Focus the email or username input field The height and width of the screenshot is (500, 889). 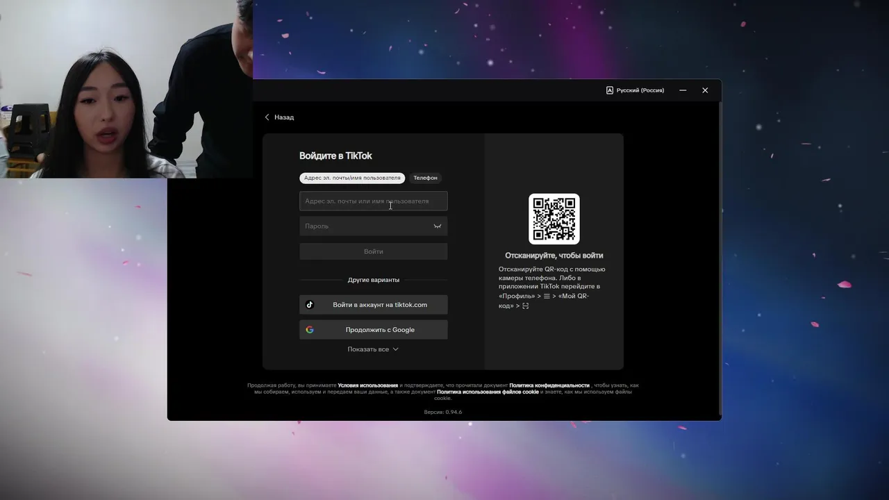374,201
